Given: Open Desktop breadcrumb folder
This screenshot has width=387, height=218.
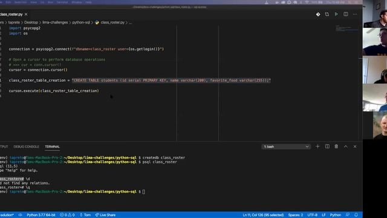Looking at the screenshot, I should [x=31, y=22].
